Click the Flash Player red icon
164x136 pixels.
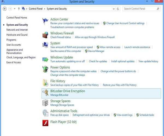(45, 123)
